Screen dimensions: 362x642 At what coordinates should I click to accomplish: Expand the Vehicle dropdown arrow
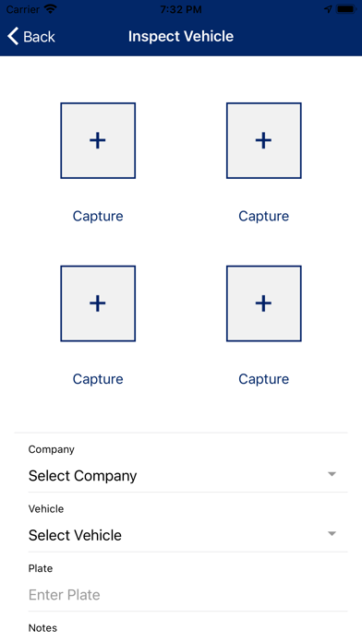pyautogui.click(x=332, y=533)
